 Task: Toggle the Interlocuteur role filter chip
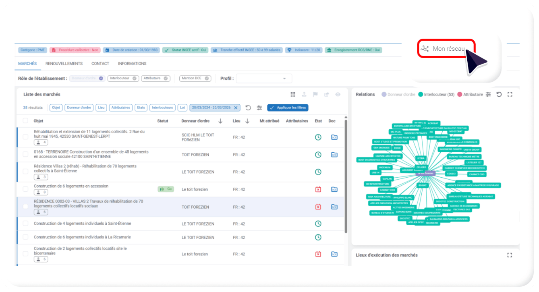123,79
